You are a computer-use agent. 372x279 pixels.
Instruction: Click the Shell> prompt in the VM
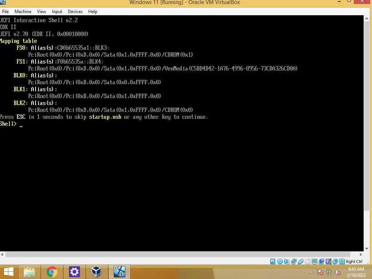[x=8, y=124]
